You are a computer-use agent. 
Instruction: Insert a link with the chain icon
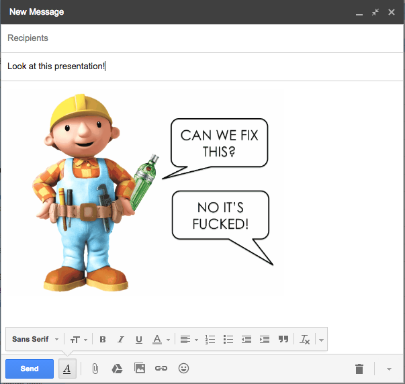(161, 369)
